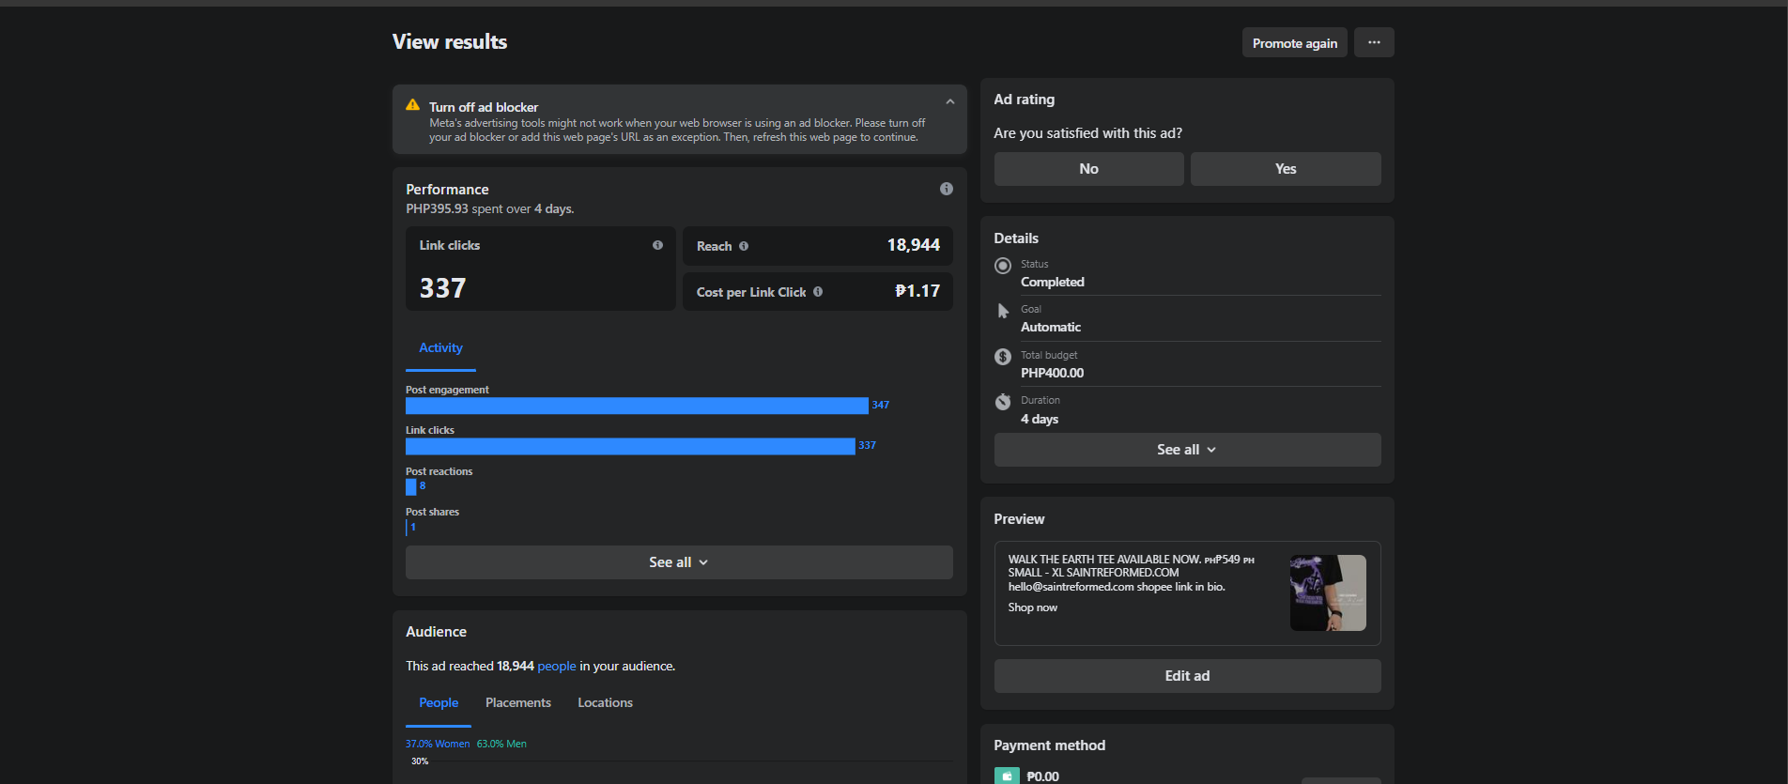Click the ₱0.00 payment amount
This screenshot has height=784, width=1788.
point(1042,776)
